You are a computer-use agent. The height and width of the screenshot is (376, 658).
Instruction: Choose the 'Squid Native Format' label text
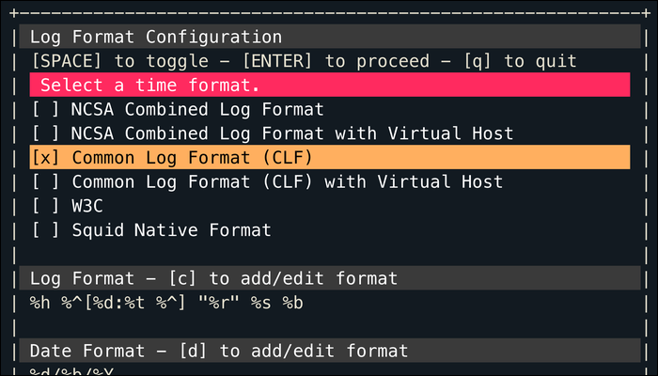pos(171,229)
